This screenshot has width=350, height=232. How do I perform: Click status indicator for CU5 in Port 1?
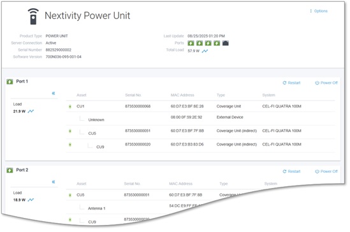click(x=70, y=131)
